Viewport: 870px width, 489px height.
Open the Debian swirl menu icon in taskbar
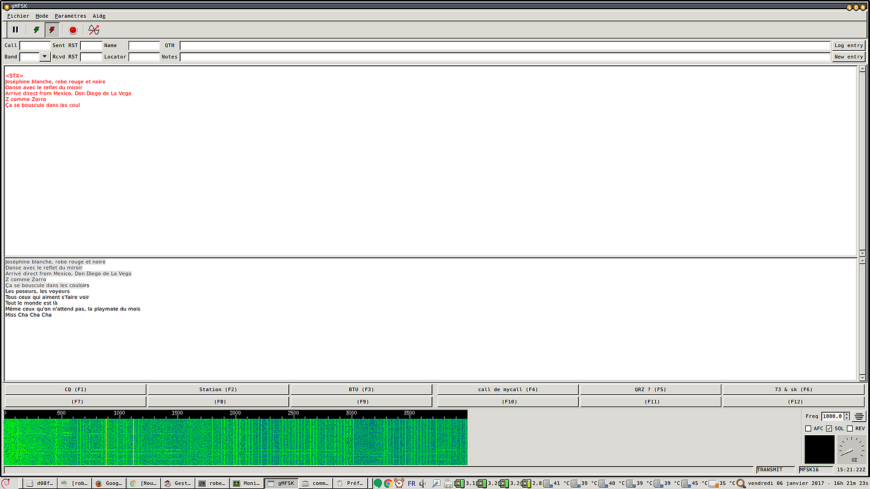6,483
